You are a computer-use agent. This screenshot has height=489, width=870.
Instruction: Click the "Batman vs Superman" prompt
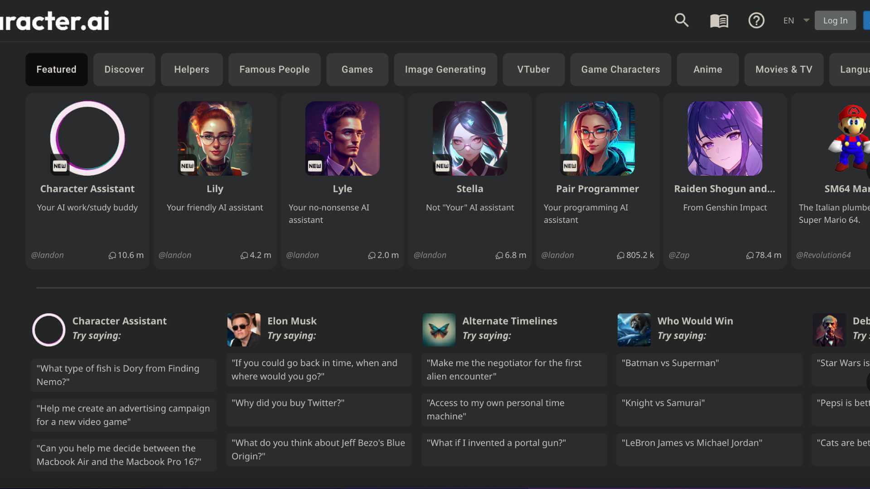tap(670, 363)
